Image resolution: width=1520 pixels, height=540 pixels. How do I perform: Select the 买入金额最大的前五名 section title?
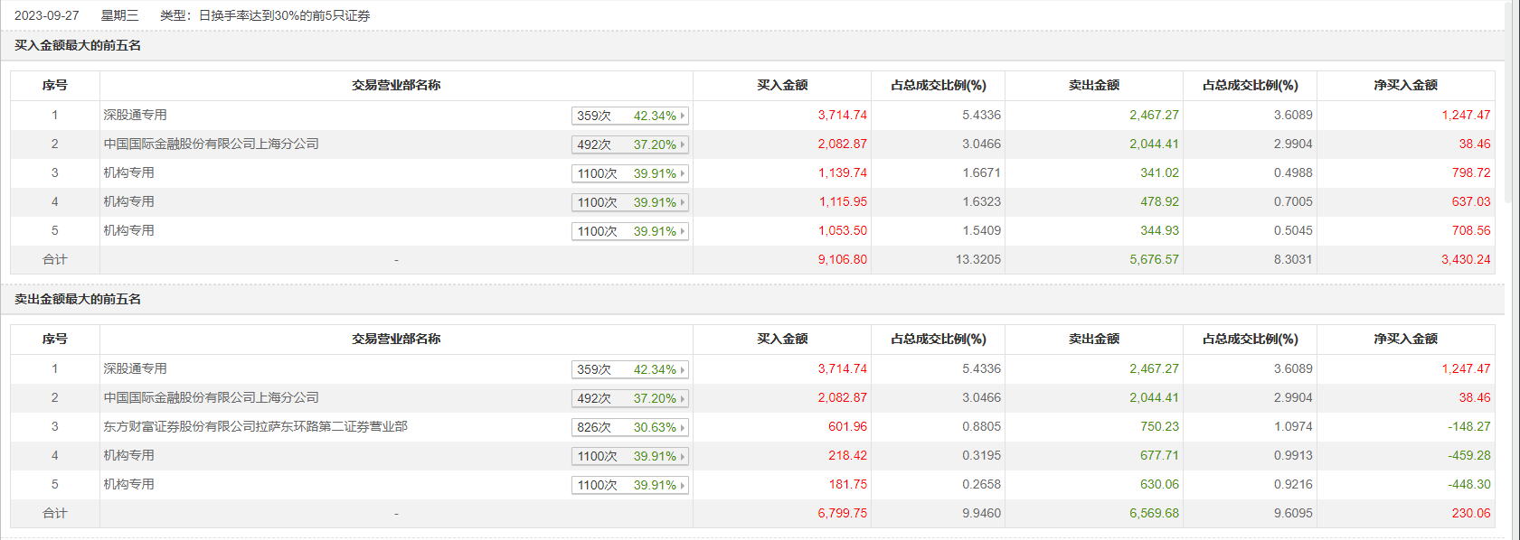(78, 45)
